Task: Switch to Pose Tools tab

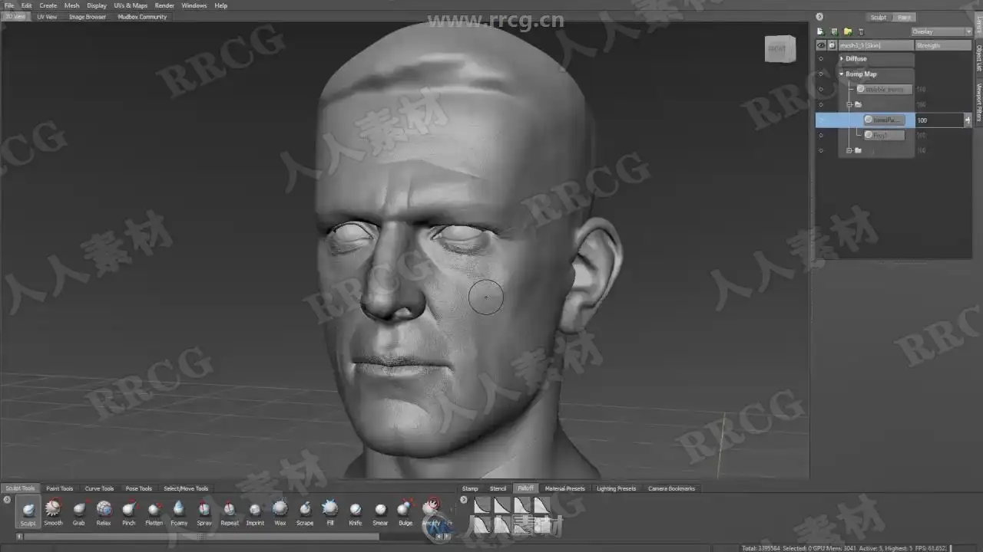Action: 139,488
